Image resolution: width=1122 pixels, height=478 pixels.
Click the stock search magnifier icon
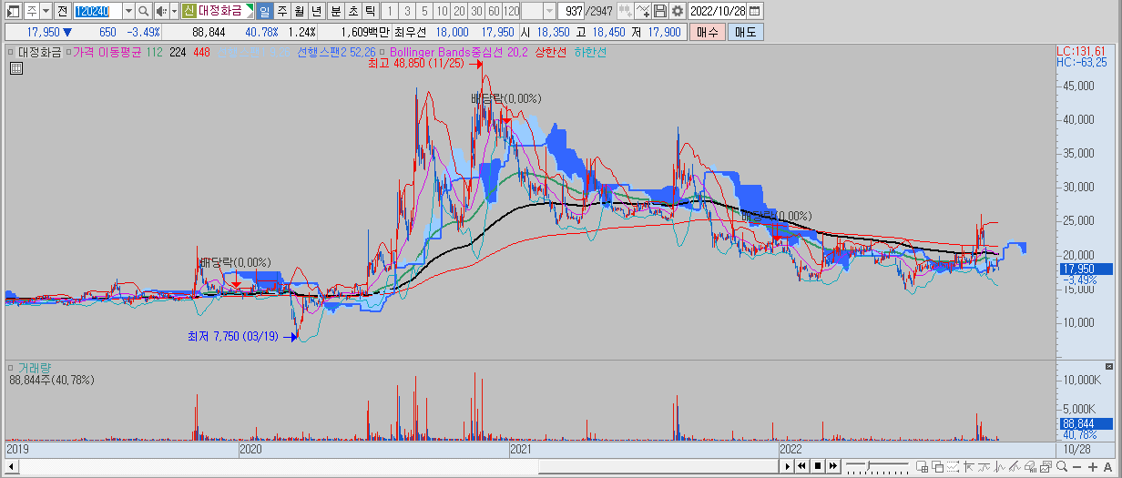(x=144, y=11)
